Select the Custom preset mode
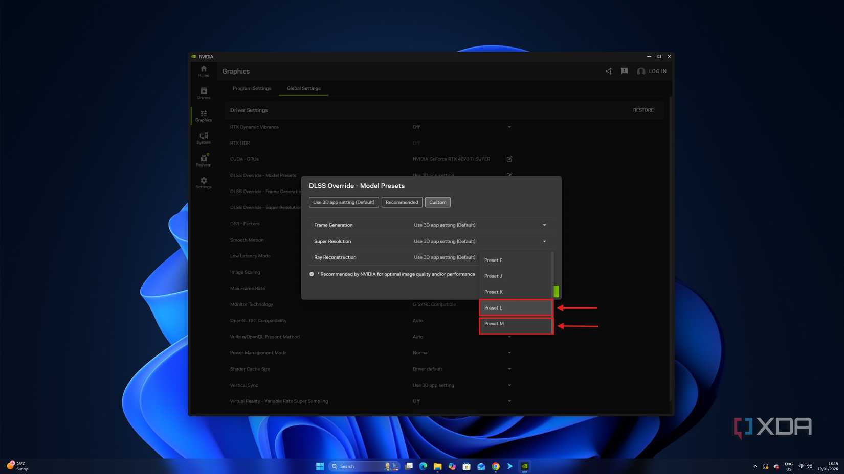Screen dimensions: 844x474 tap(437, 202)
